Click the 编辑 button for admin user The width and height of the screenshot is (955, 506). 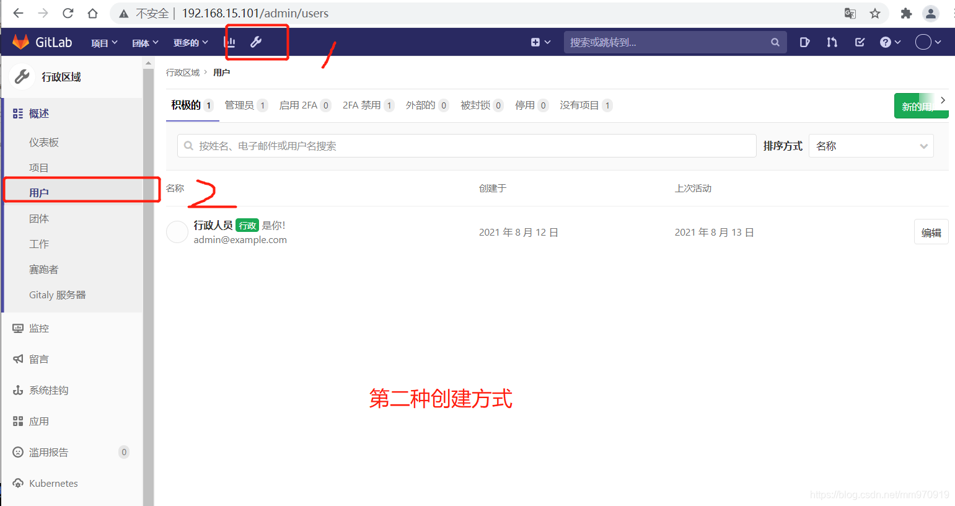pos(931,232)
